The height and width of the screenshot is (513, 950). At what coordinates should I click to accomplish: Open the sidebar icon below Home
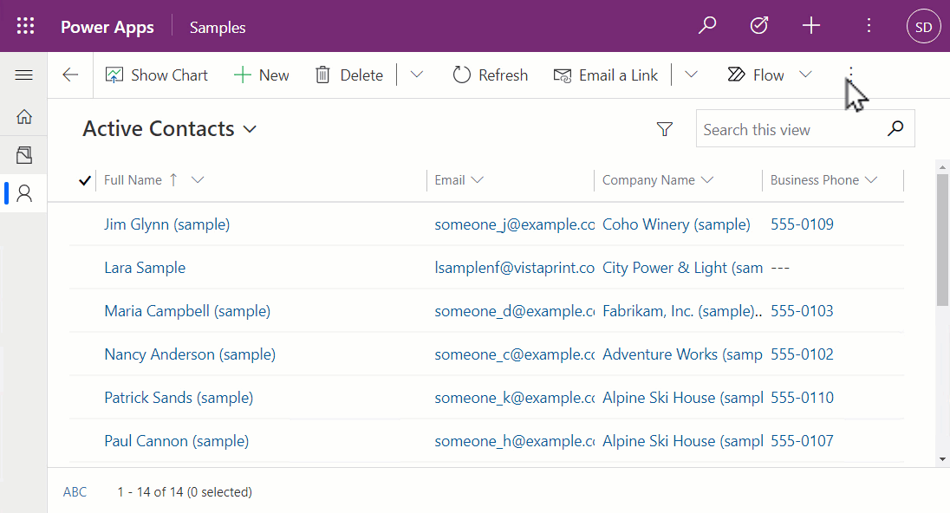pos(23,155)
